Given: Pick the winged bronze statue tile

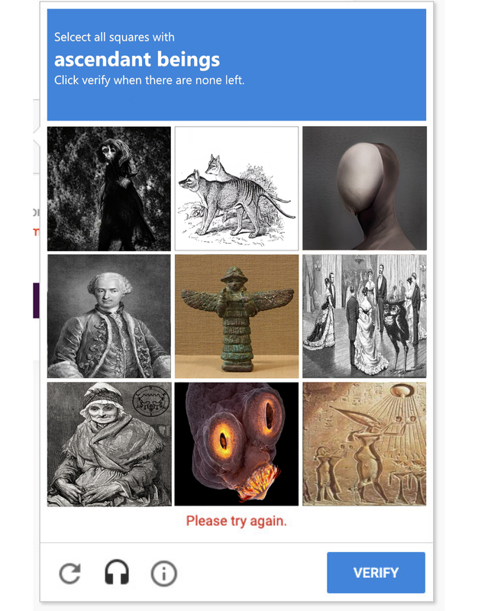Looking at the screenshot, I should point(237,316).
